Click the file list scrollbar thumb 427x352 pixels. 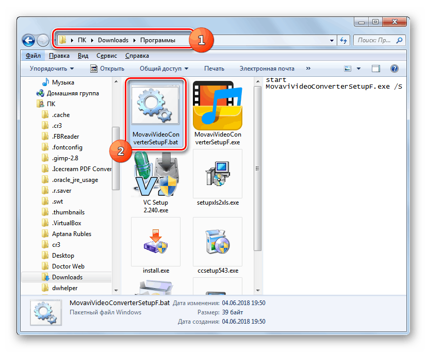click(258, 168)
